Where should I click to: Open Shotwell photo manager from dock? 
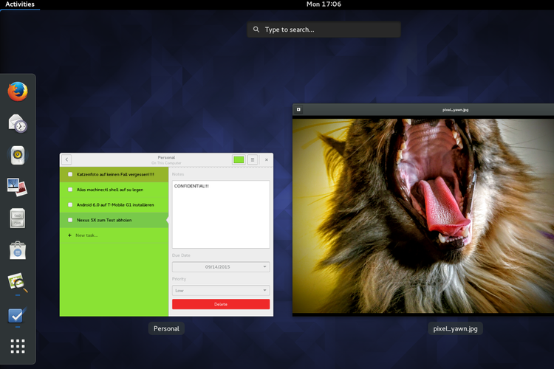pos(18,187)
